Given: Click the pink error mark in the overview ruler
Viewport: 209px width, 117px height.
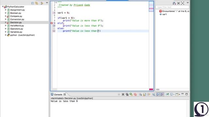Looking at the screenshot, I should [151, 8].
